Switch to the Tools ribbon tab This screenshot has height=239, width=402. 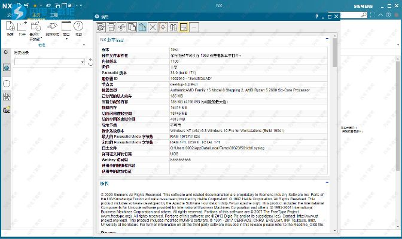tap(54, 15)
